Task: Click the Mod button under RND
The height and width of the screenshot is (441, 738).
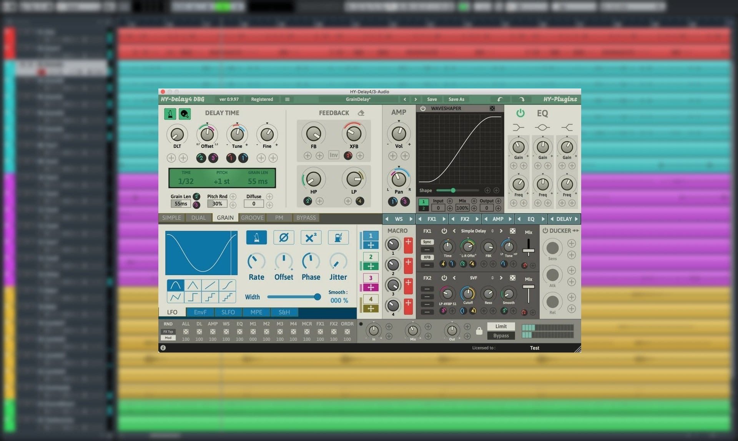Action: (x=168, y=338)
